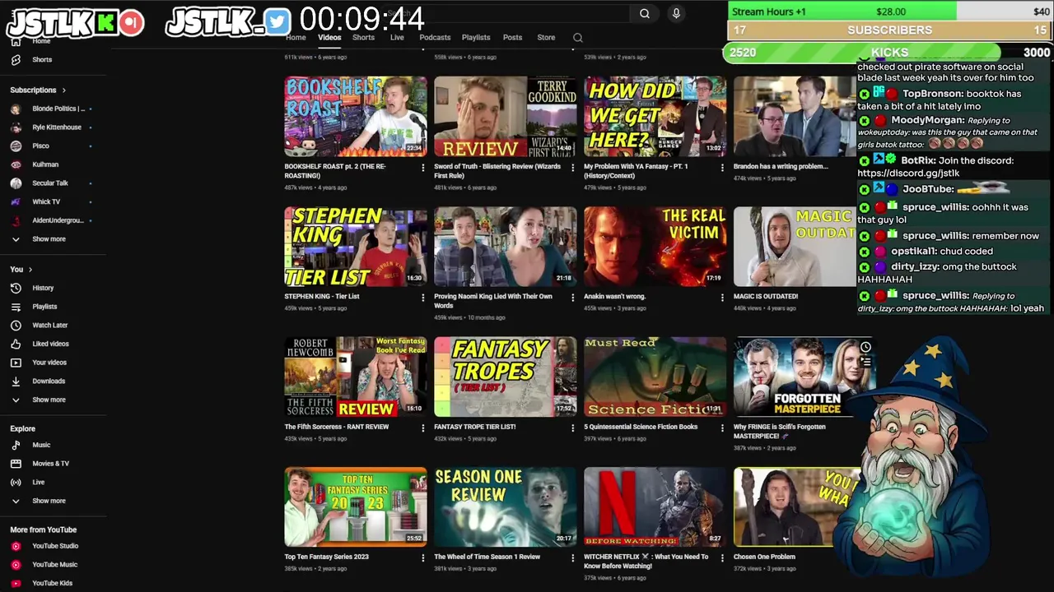The image size is (1054, 592).
Task: Open options menu for The Fifth Sorceress review
Action: tap(423, 428)
